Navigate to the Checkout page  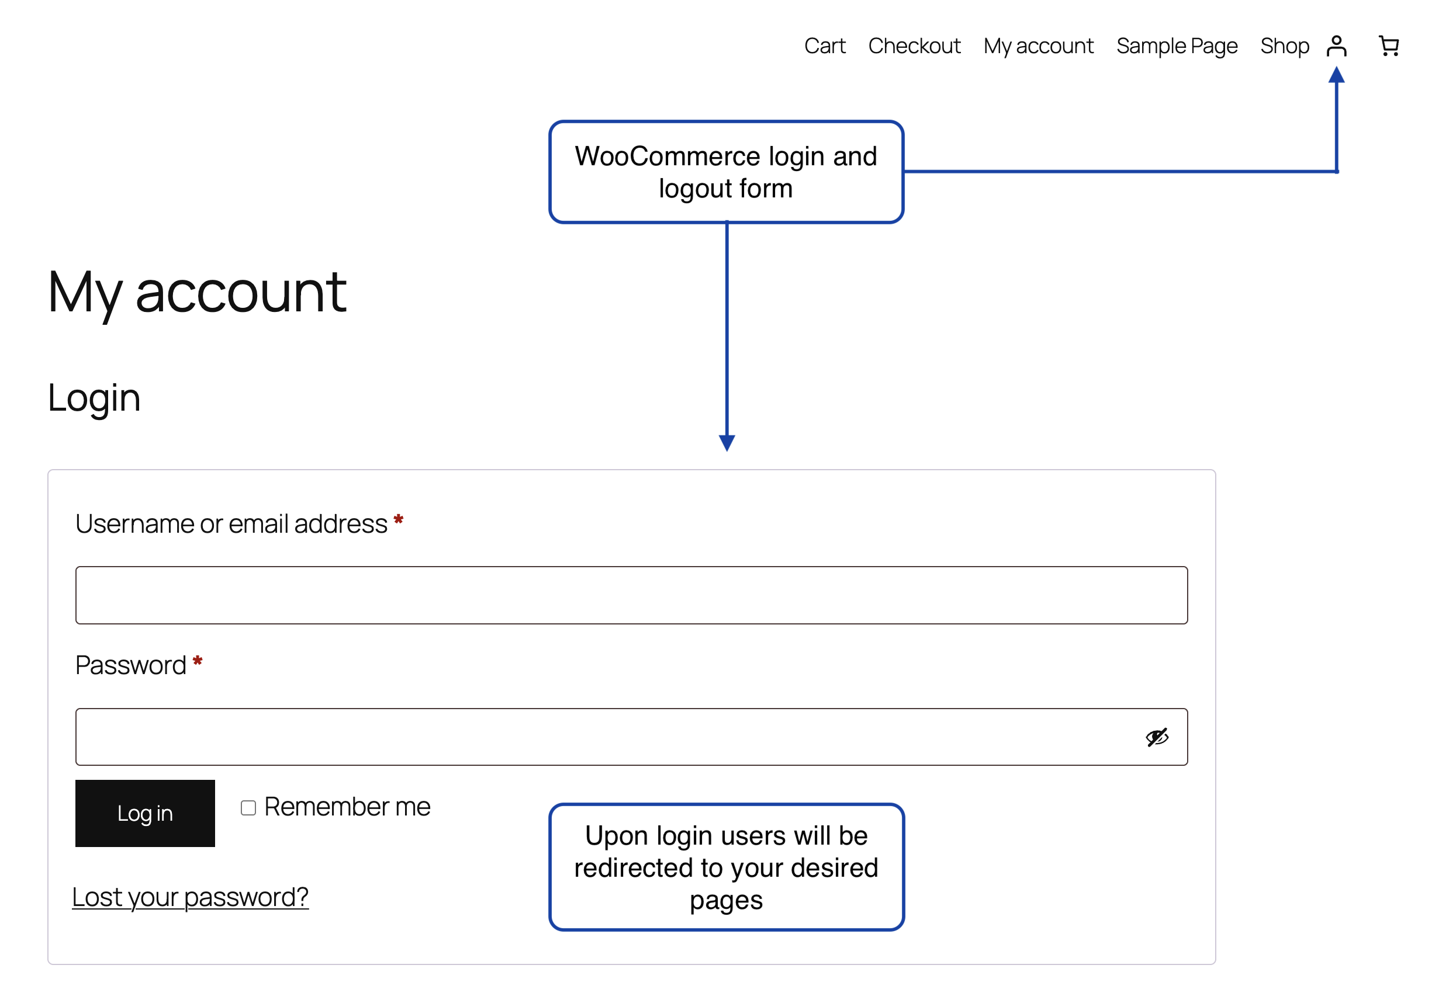pos(915,45)
